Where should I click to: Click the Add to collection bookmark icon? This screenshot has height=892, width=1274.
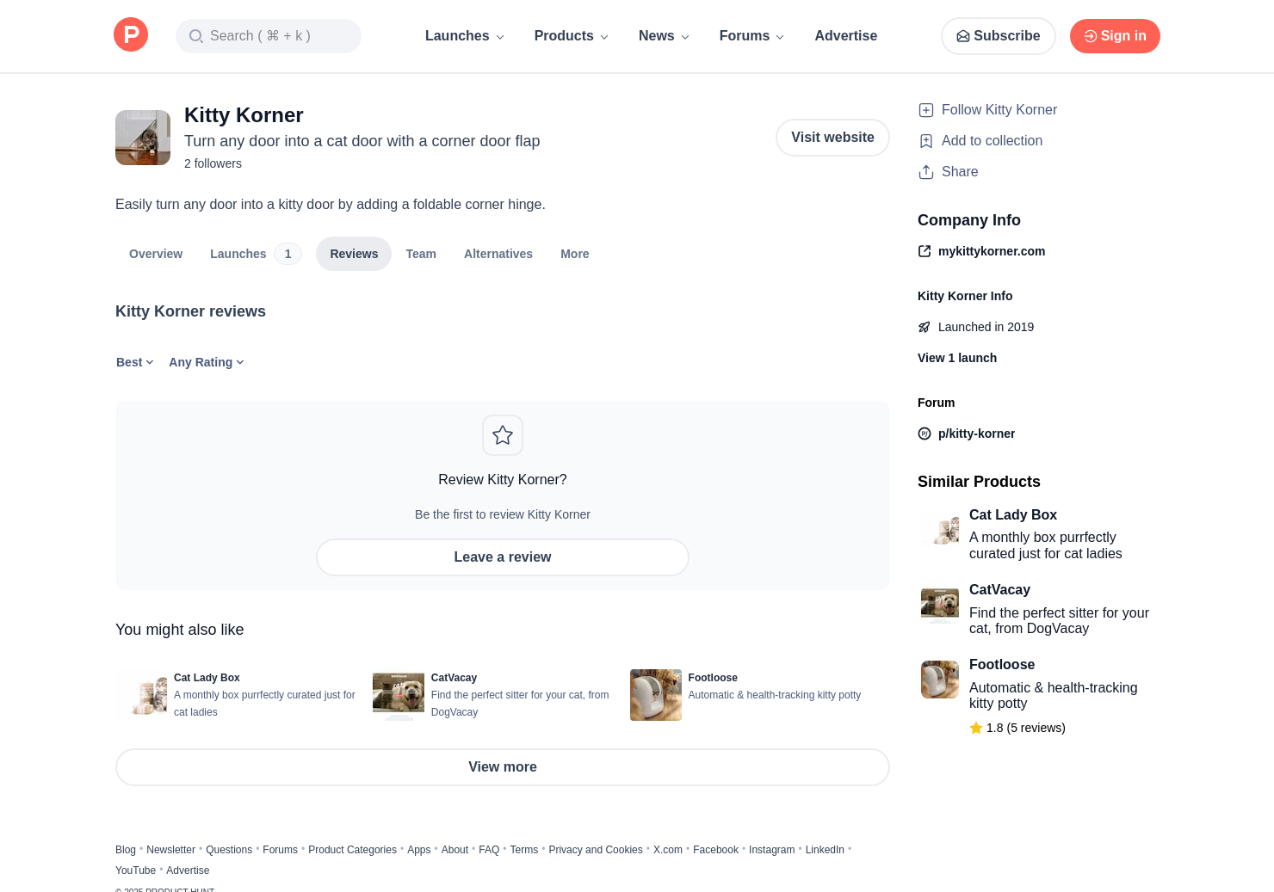coord(926,141)
